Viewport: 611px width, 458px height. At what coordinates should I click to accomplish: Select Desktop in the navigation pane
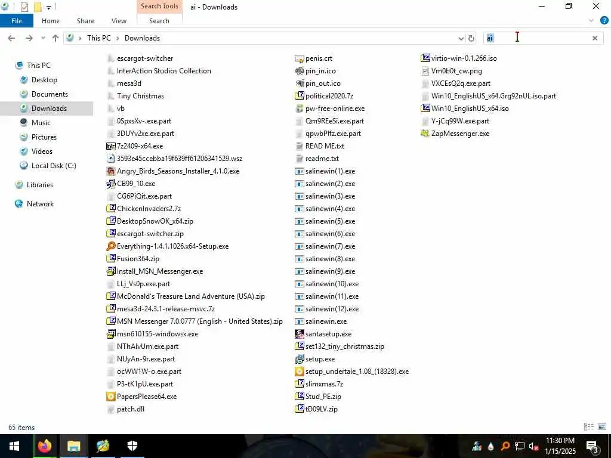(x=44, y=80)
